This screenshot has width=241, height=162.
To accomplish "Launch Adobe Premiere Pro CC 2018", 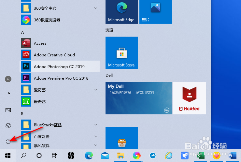I will (60, 78).
